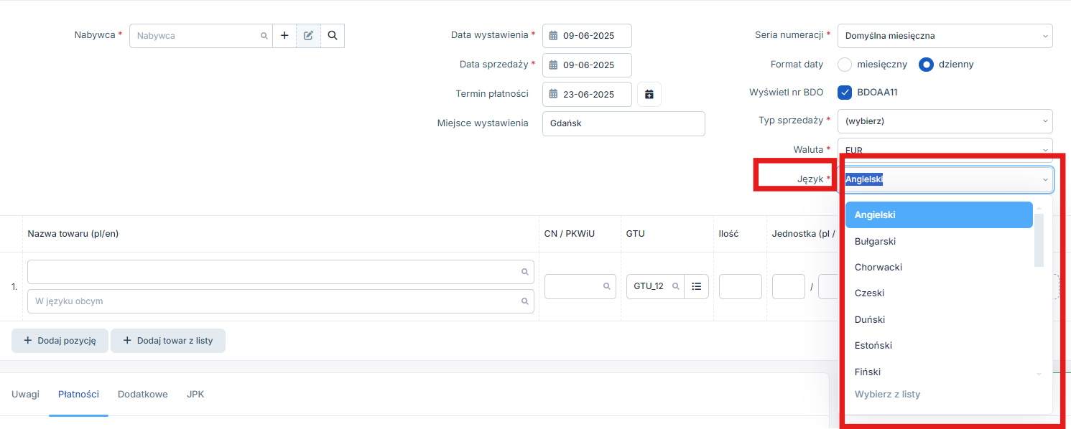Click the magnifier button right of Nabywca

pyautogui.click(x=333, y=35)
